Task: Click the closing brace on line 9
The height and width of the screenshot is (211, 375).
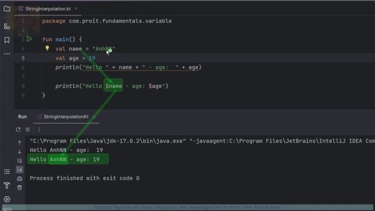Action: coord(44,95)
